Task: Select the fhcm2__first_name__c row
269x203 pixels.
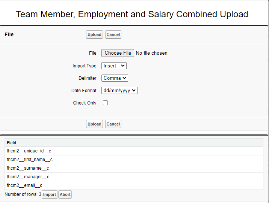Action: click(30, 160)
